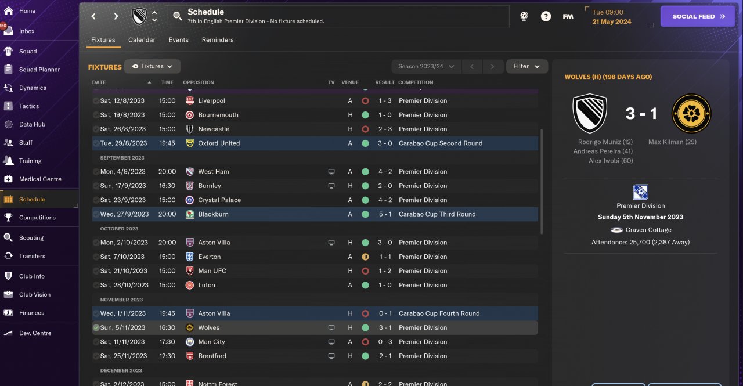This screenshot has width=743, height=386.
Task: Click the Schedule search field
Action: point(338,16)
